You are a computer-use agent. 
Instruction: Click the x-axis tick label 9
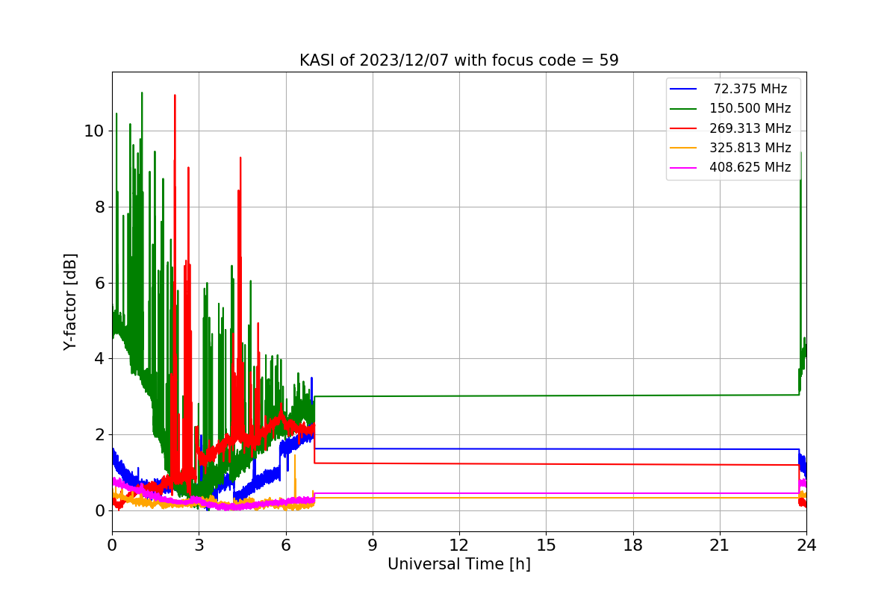point(373,546)
